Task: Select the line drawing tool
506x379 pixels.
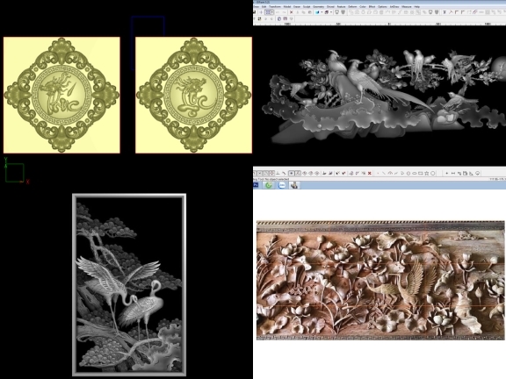Action: tap(384, 173)
